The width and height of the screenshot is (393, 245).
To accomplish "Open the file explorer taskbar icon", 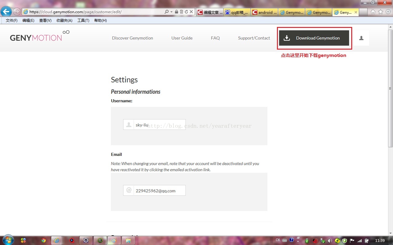I will click(128, 240).
